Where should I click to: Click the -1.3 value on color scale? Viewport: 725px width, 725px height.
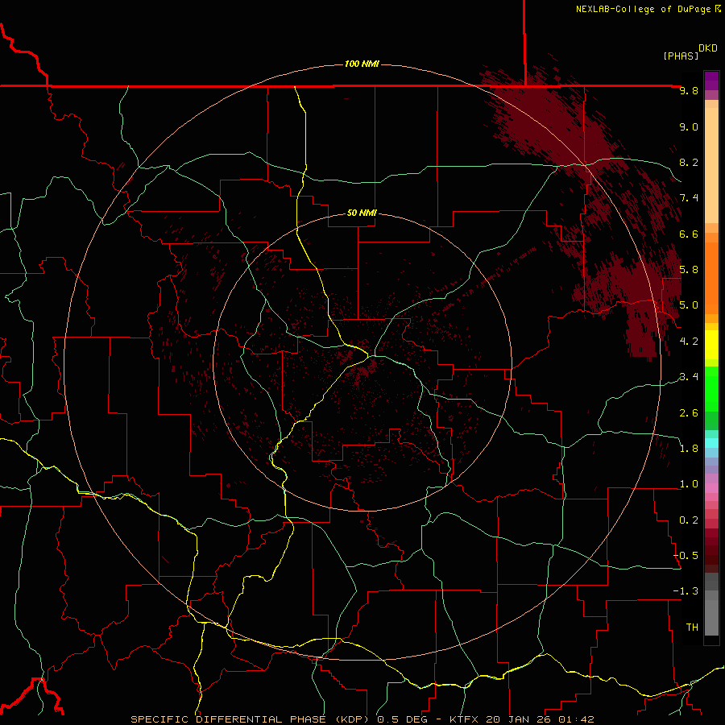point(686,591)
